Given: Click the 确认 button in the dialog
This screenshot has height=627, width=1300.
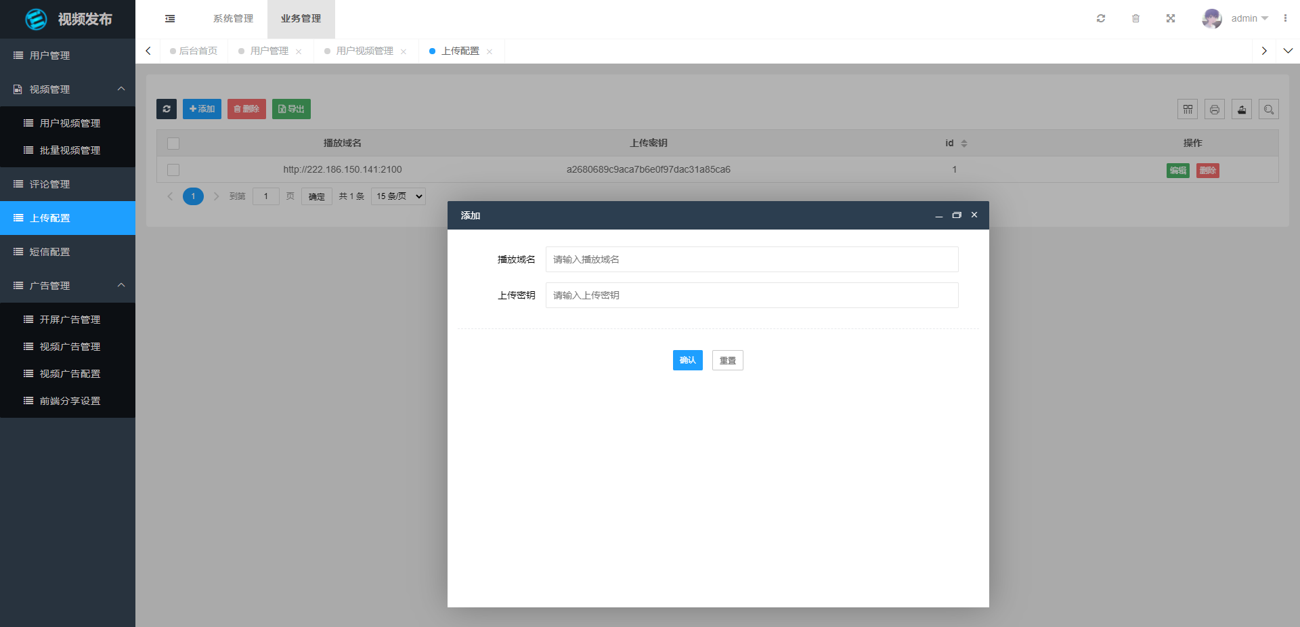Looking at the screenshot, I should [x=687, y=360].
